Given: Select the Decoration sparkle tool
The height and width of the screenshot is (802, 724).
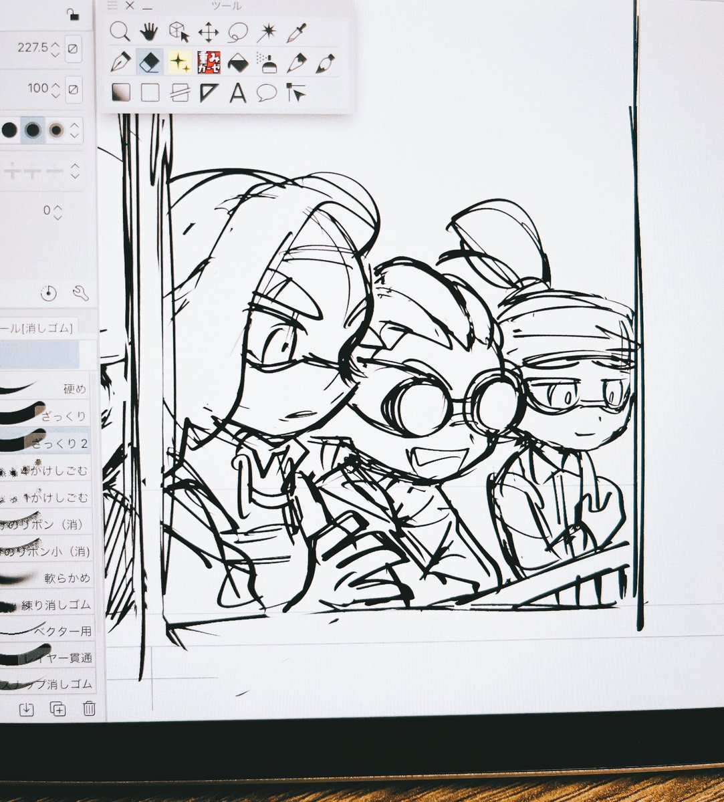Looking at the screenshot, I should pos(179,62).
